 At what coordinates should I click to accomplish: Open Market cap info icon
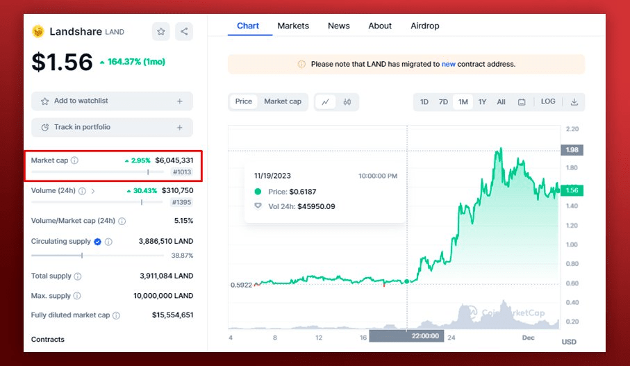pos(75,160)
